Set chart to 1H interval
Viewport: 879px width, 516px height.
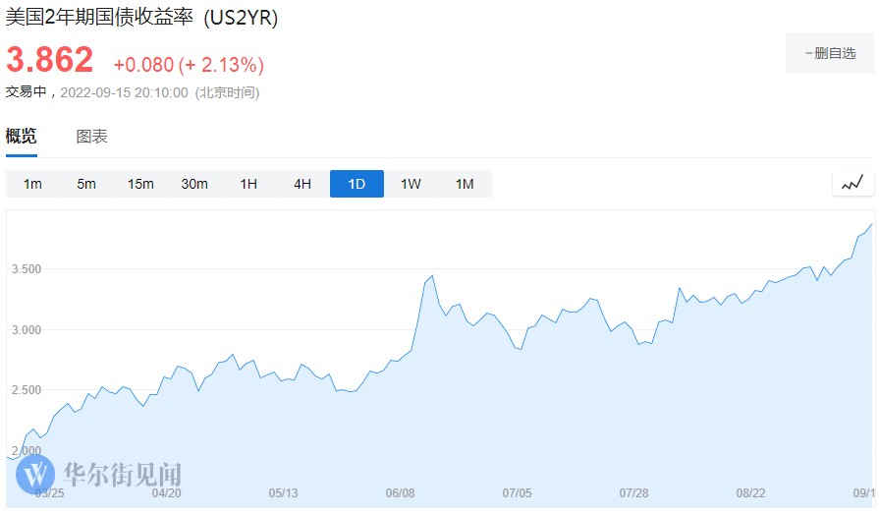tap(248, 184)
